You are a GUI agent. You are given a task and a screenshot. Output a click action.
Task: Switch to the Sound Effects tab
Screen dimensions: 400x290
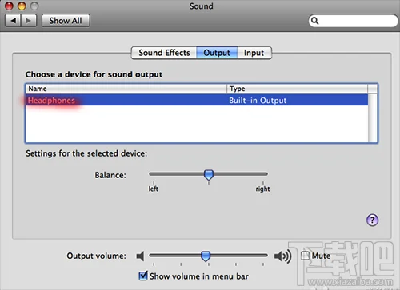tap(164, 53)
